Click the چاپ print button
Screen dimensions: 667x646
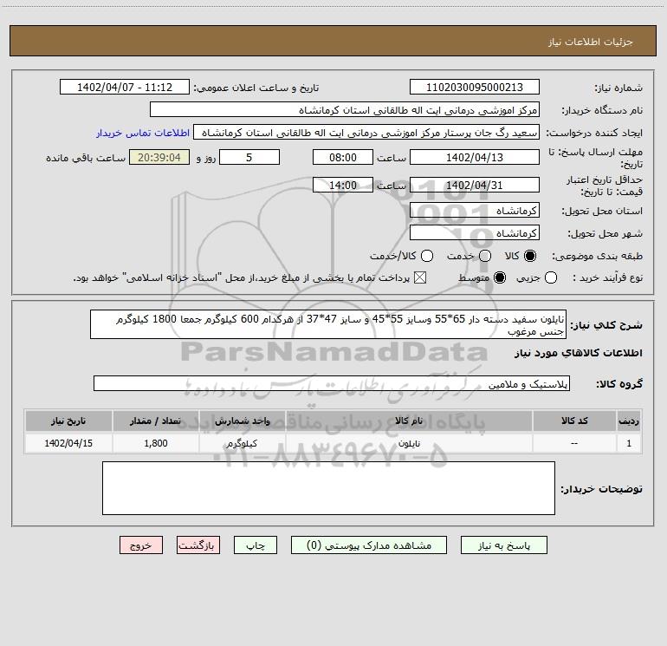pyautogui.click(x=256, y=545)
